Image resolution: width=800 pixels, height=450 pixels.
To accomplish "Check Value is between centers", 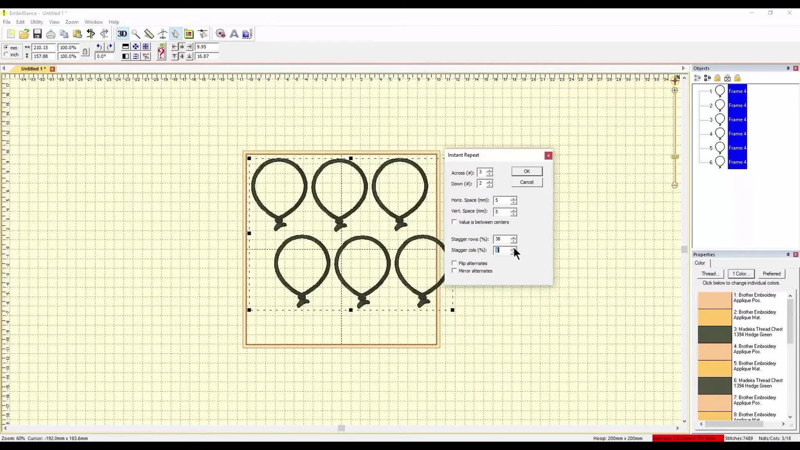I will [x=454, y=222].
